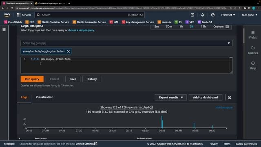Open the Queries side panel

tap(253, 50)
